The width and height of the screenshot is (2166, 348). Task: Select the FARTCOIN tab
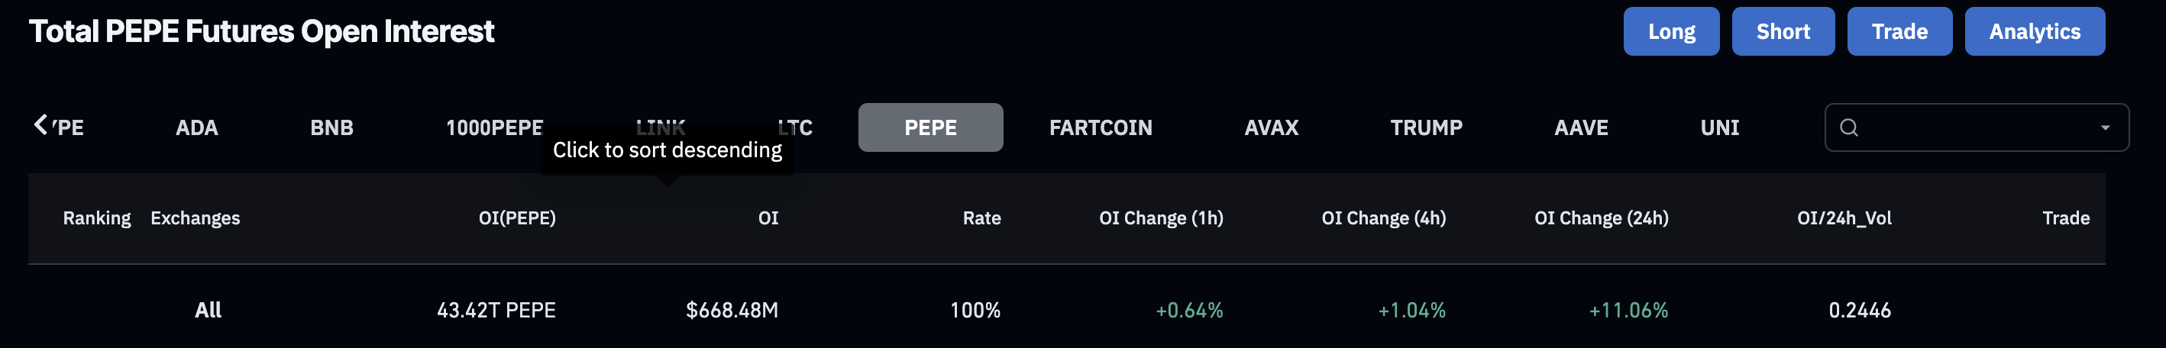coord(1100,127)
